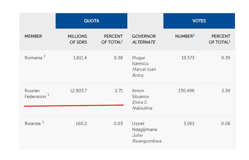
Task: Select the blue VOTES header
Action: pos(199,21)
